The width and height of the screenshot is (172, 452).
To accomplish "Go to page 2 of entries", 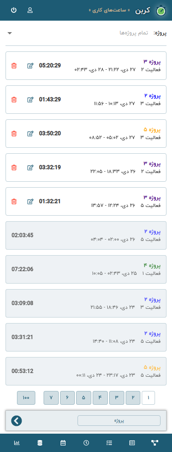I will [133, 398].
